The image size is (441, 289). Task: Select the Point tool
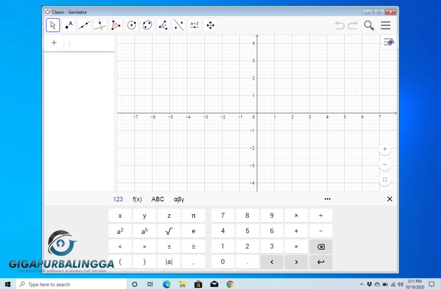pos(69,25)
